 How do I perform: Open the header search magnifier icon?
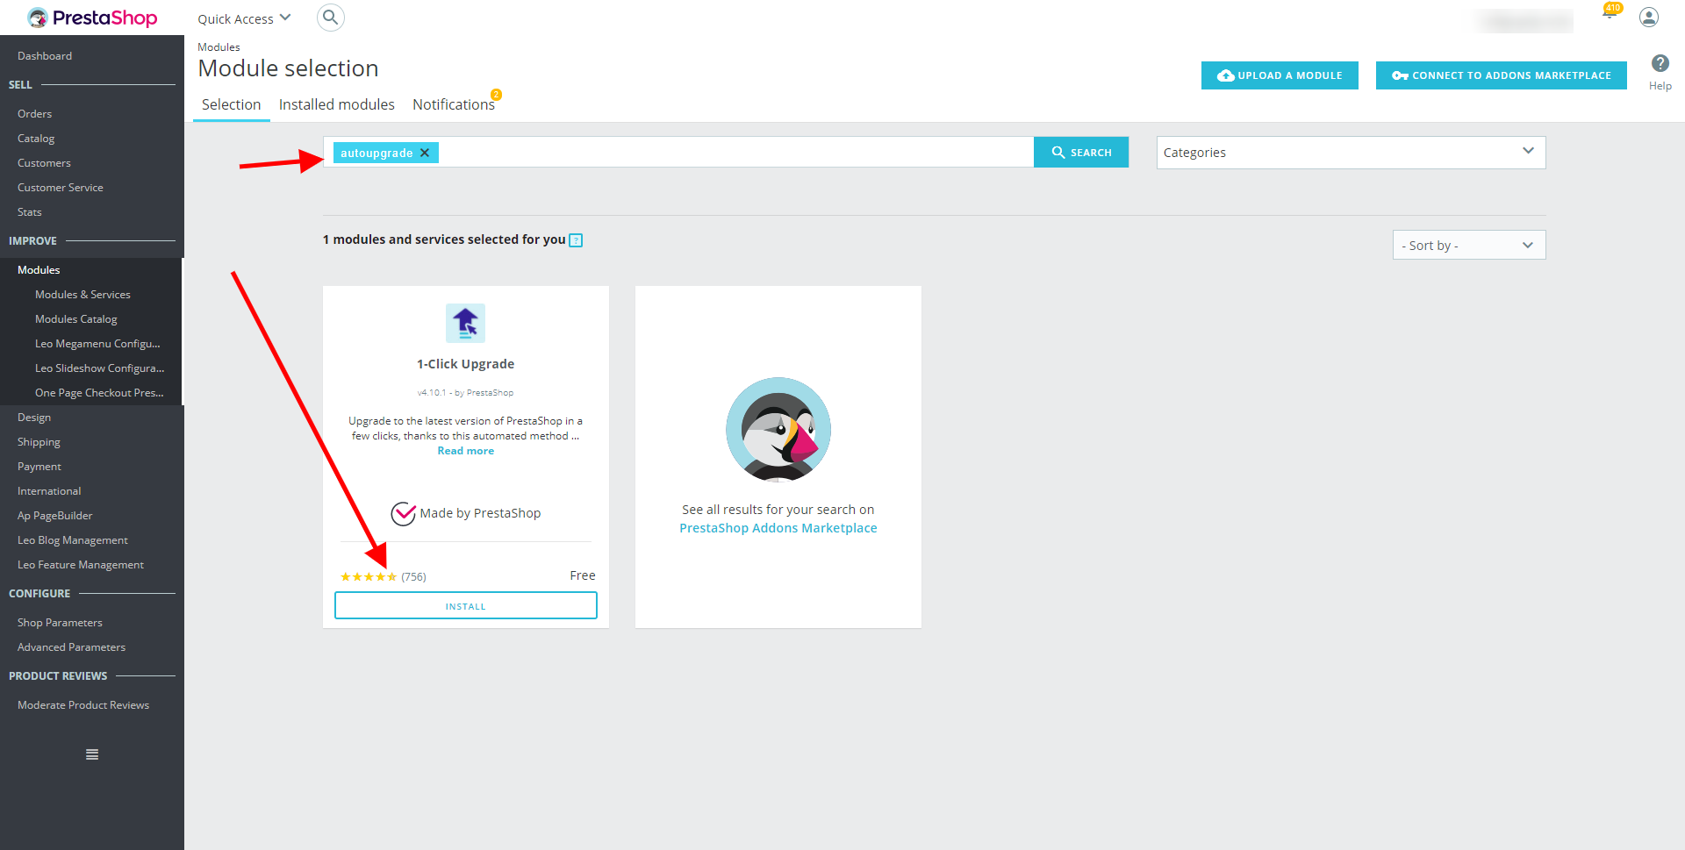tap(330, 18)
